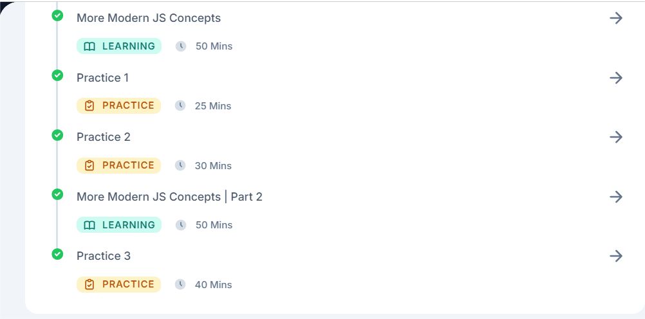Select the PRACTICE badge under Practice 1
Screen dimensions: 645x319
(x=118, y=105)
